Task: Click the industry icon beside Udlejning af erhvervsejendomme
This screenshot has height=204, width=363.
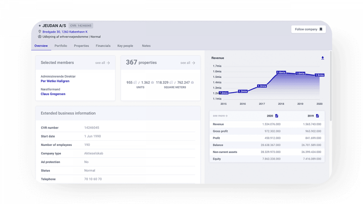Action: tap(40, 36)
